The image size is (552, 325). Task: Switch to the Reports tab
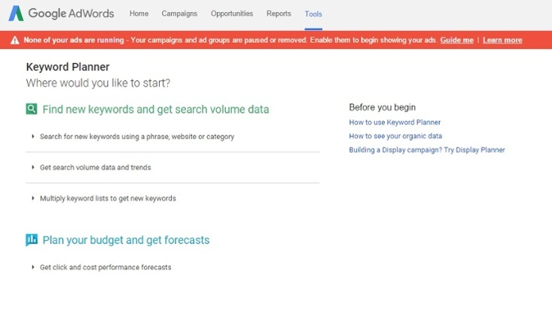(x=279, y=14)
